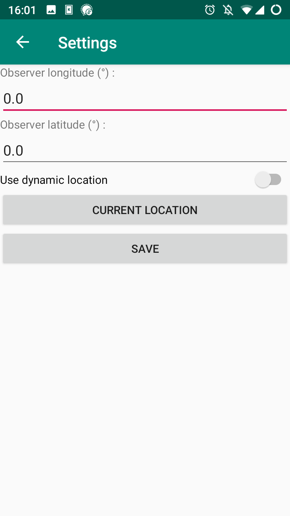Click the K card notification icon
The width and height of the screenshot is (290, 516).
pos(69,10)
